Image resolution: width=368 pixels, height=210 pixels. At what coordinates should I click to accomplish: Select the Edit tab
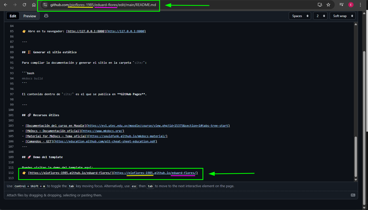tap(13, 16)
